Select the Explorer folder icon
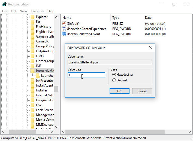Screen dimensions: 193x141 click(33, 17)
